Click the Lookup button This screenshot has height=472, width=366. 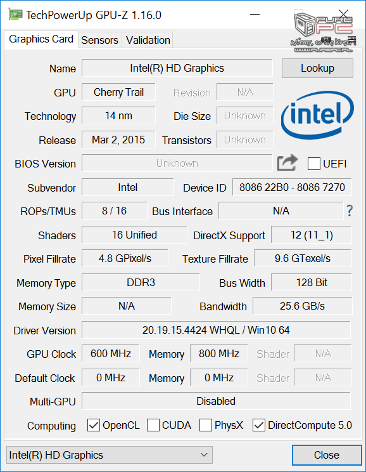[x=317, y=68]
